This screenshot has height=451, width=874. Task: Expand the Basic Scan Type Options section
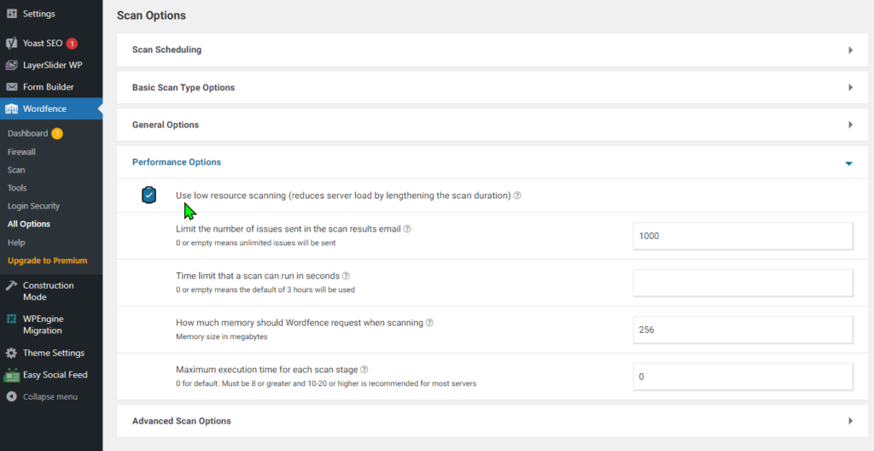(x=850, y=88)
